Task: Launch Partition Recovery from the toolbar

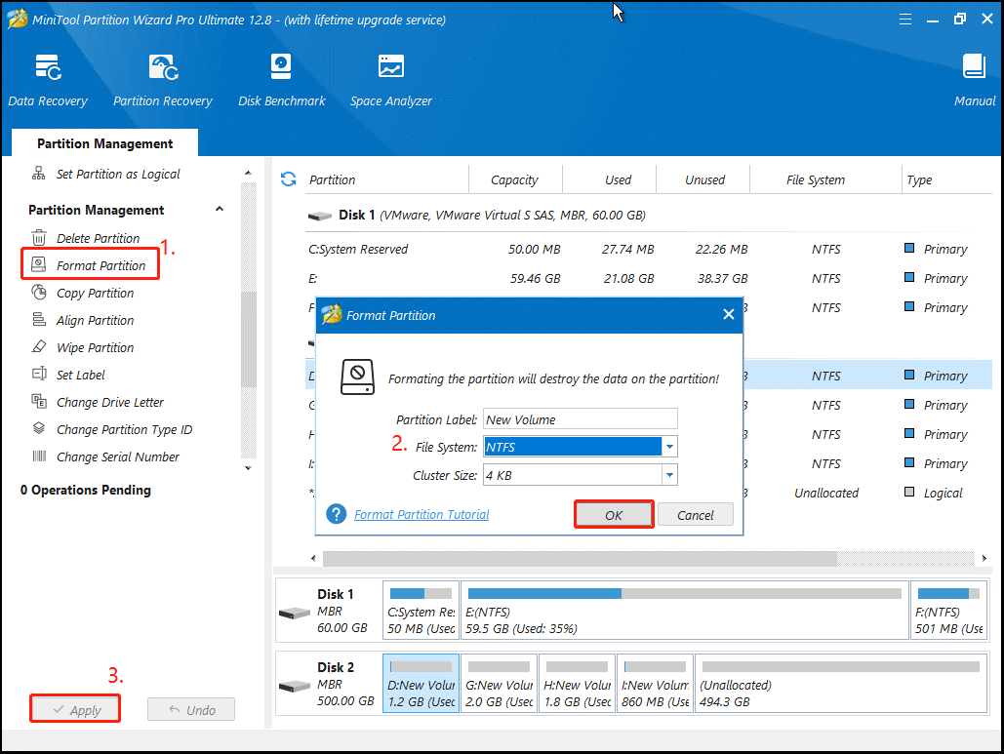Action: (163, 79)
